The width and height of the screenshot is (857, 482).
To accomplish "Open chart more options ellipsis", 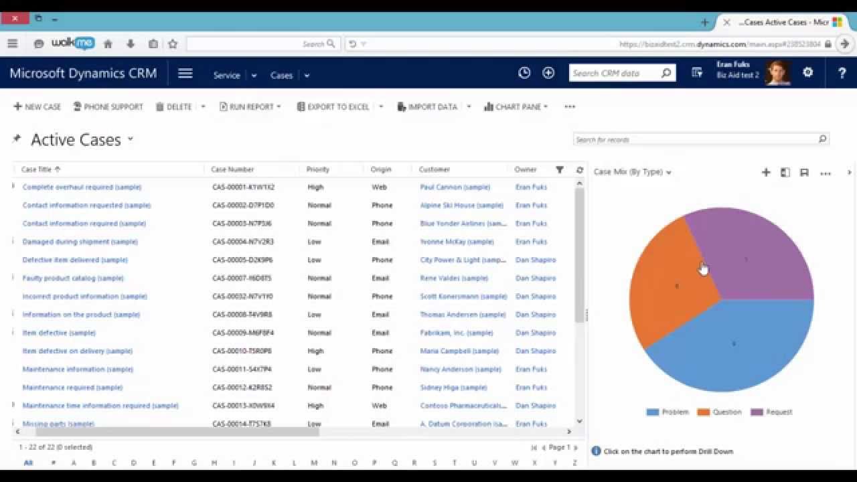I will (x=826, y=173).
